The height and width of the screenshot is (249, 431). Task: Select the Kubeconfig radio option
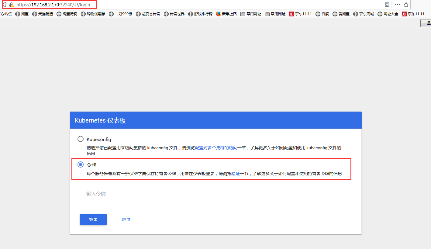coord(81,139)
